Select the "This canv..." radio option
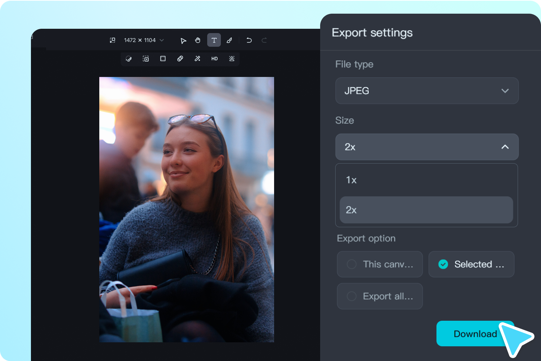 [379, 264]
